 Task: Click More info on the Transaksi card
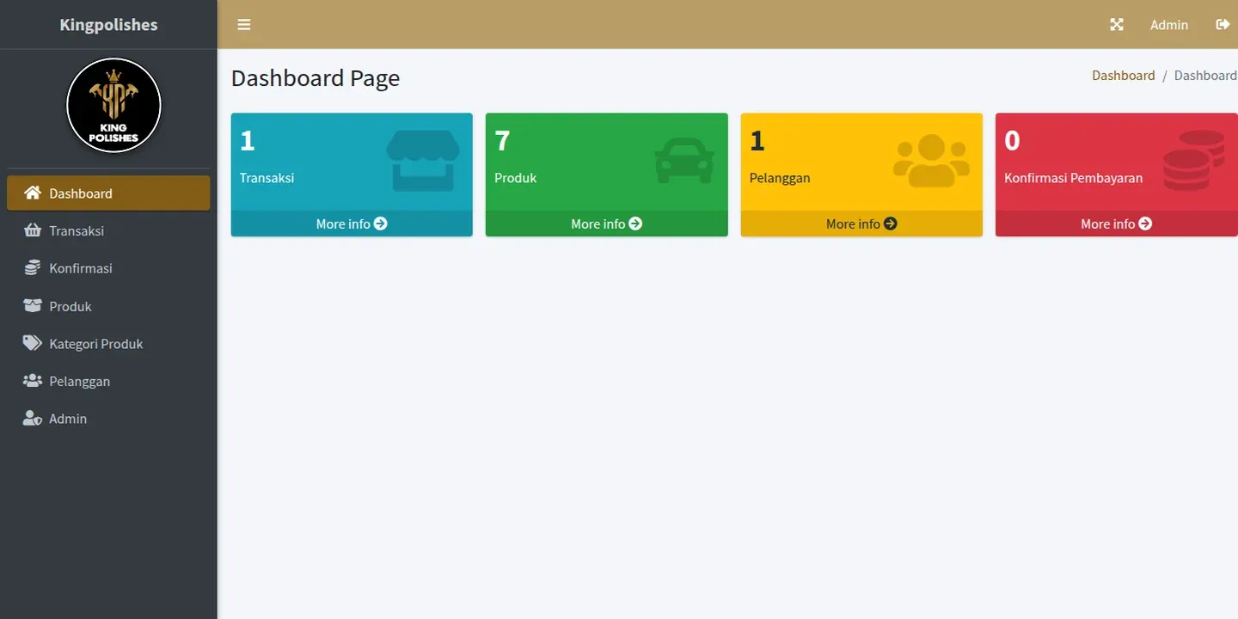[x=352, y=224]
